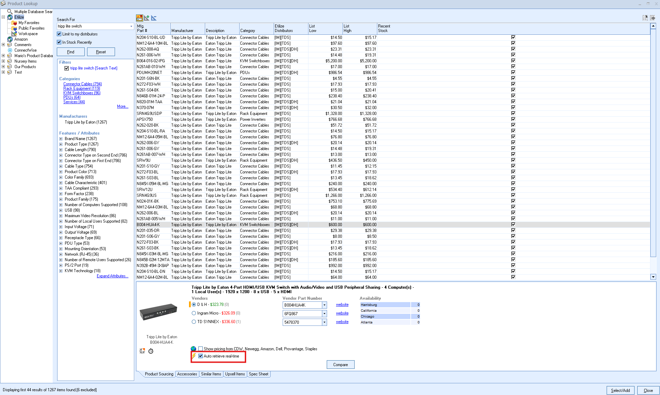Click the My Favorites heart folder icon

click(x=14, y=23)
